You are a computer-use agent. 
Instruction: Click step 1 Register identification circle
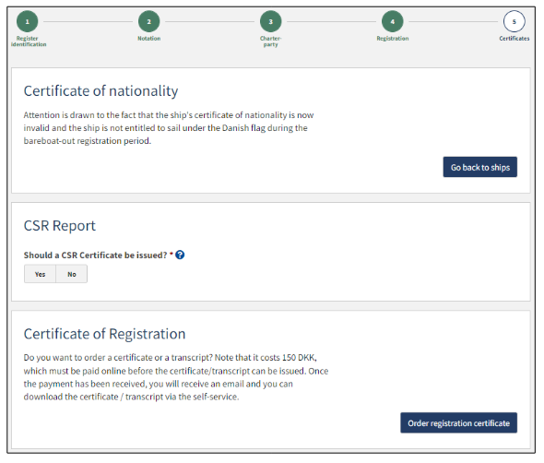27,21
